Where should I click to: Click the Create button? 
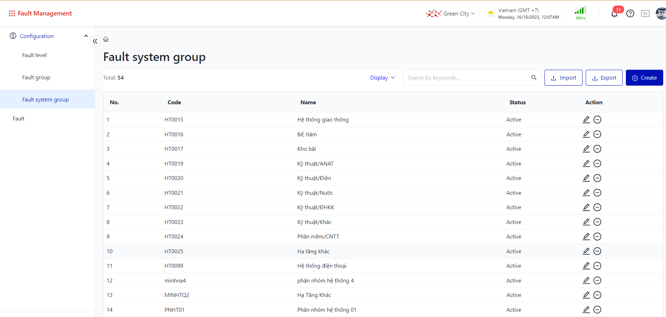tap(644, 78)
